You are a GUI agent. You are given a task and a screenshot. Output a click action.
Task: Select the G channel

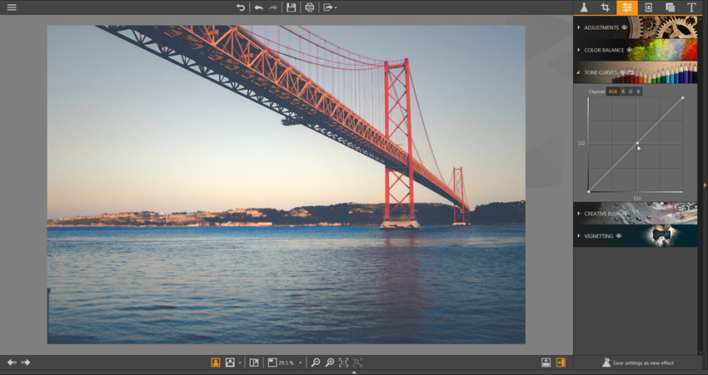[x=631, y=91]
